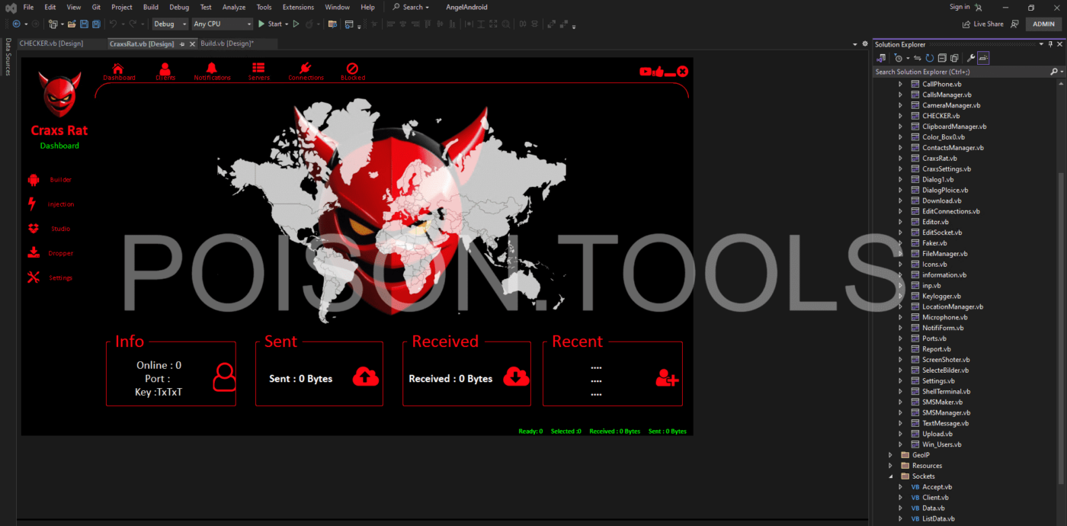The width and height of the screenshot is (1067, 526).
Task: Open the Debug configuration dropdown
Action: pos(170,24)
